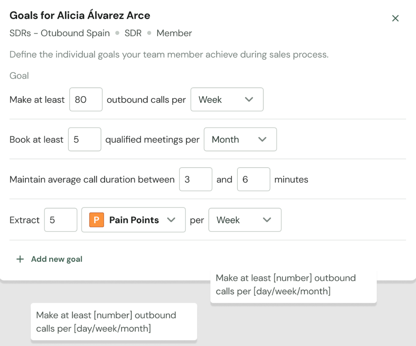Open the qualified meetings Month dropdown
The image size is (416, 346).
pos(240,139)
